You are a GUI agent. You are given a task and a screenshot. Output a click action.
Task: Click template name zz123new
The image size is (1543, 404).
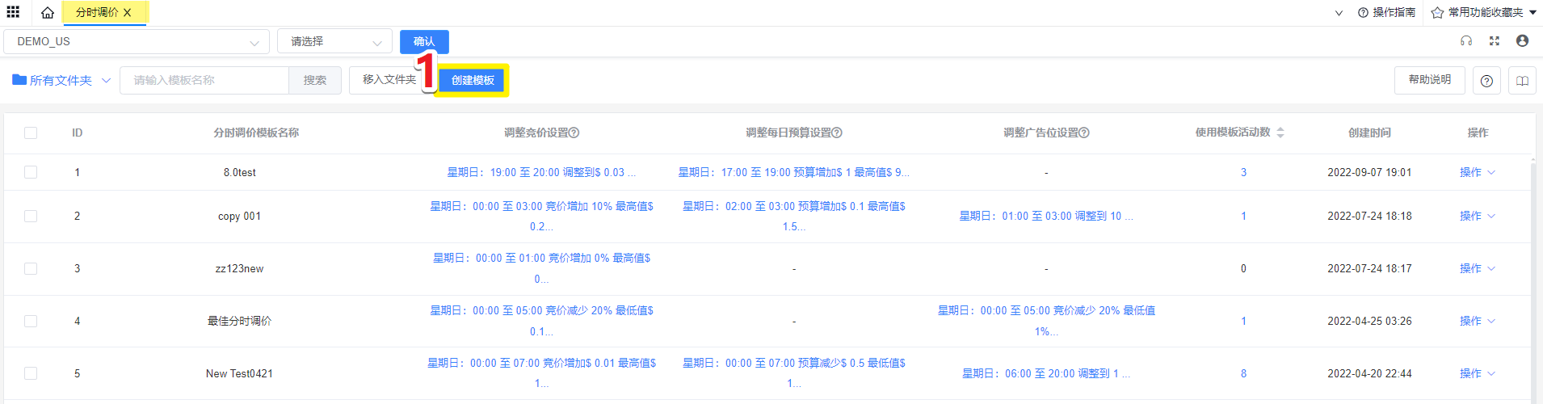(x=240, y=268)
